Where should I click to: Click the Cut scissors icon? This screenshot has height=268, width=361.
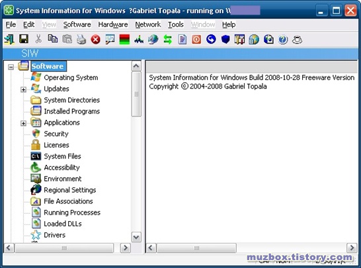[38, 40]
